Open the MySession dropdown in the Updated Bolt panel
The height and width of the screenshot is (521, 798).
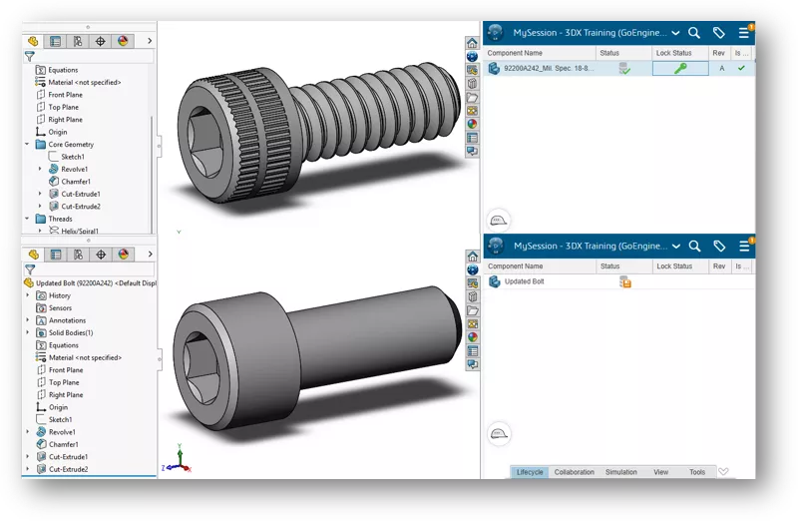coord(676,247)
